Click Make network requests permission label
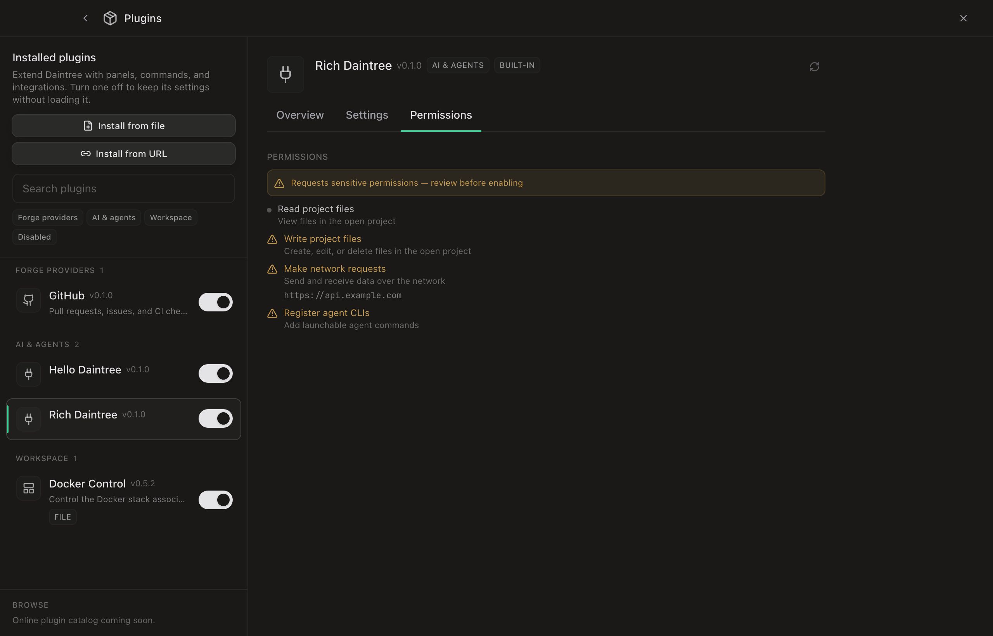Screen dimensions: 993x636 pyautogui.click(x=335, y=268)
